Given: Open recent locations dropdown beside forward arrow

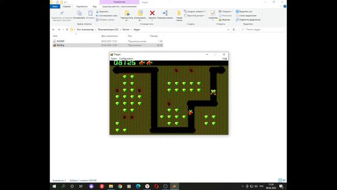Looking at the screenshot, I should coord(63,30).
